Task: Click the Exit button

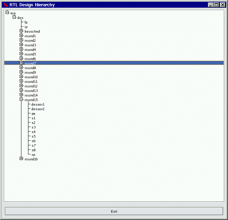Action: coord(114,211)
